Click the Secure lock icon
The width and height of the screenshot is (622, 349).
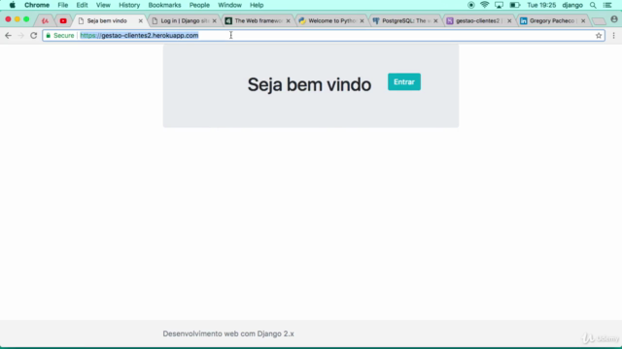pyautogui.click(x=49, y=36)
